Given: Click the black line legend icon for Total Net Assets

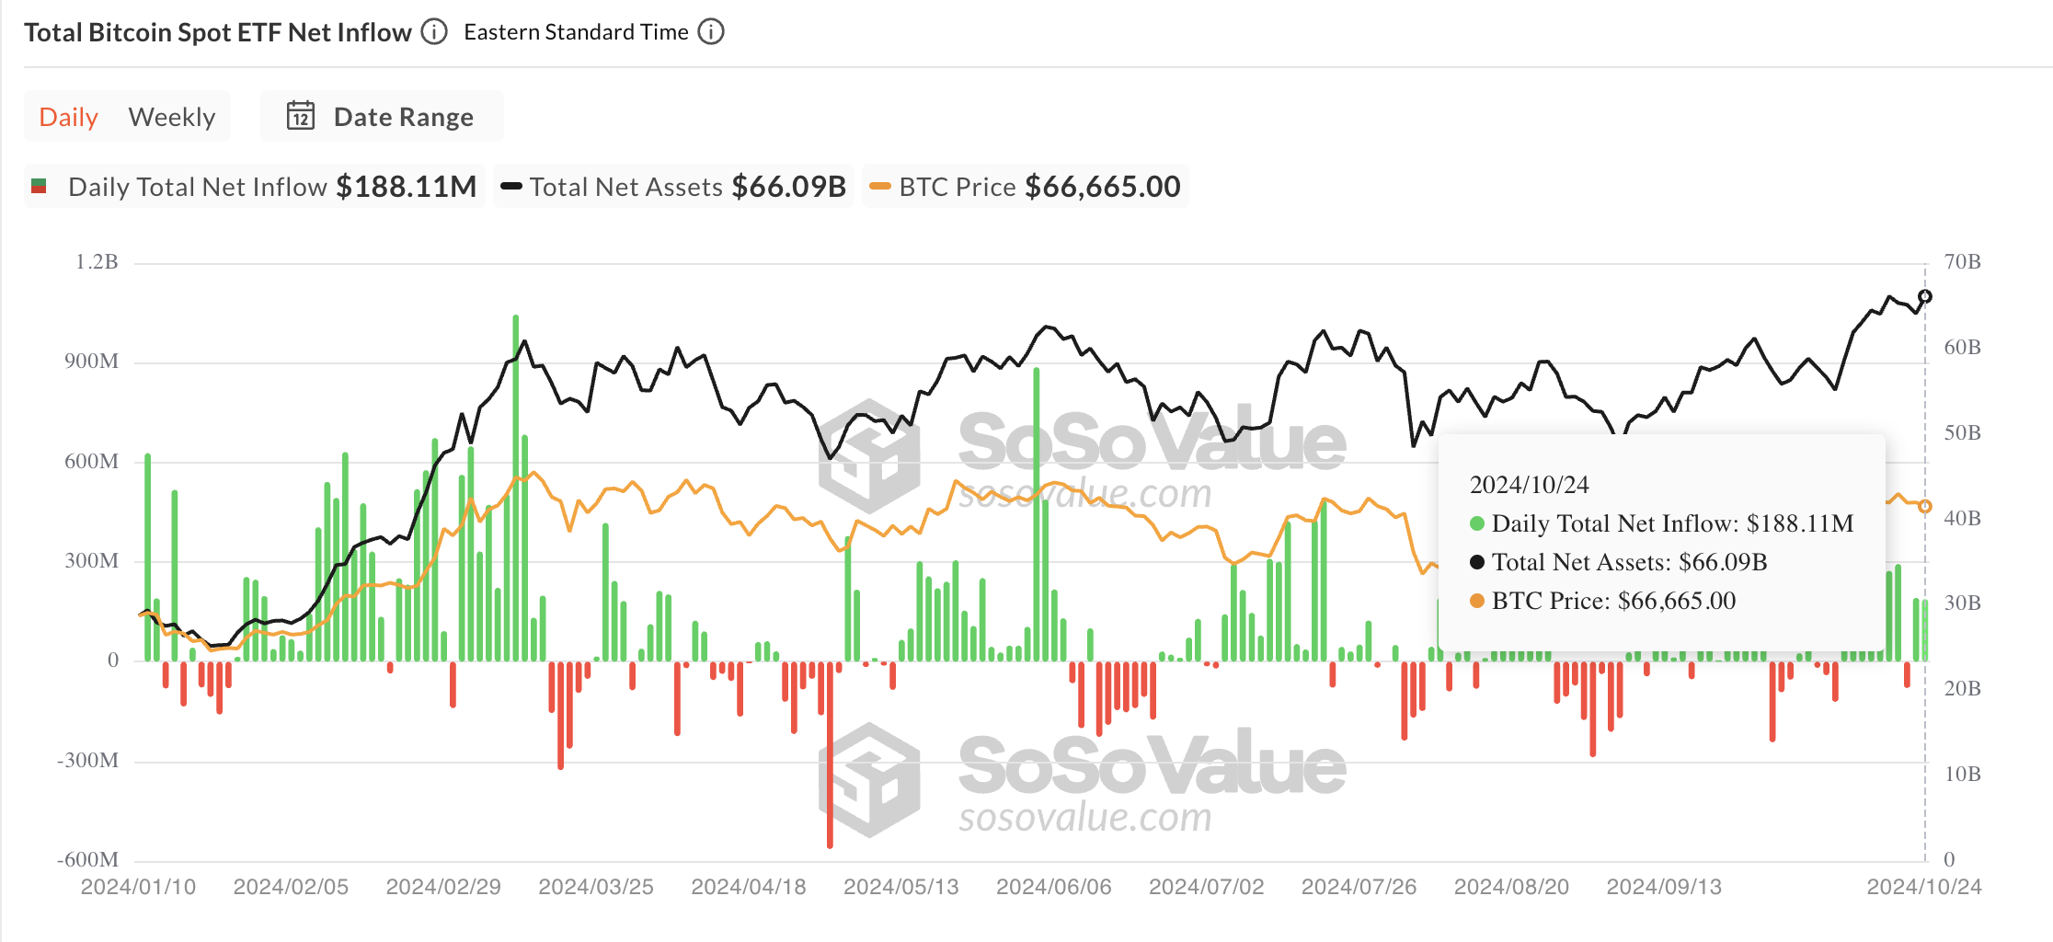Looking at the screenshot, I should click(510, 187).
